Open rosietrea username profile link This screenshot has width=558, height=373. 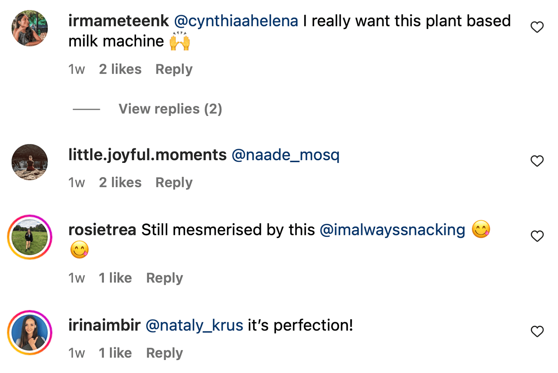click(102, 230)
